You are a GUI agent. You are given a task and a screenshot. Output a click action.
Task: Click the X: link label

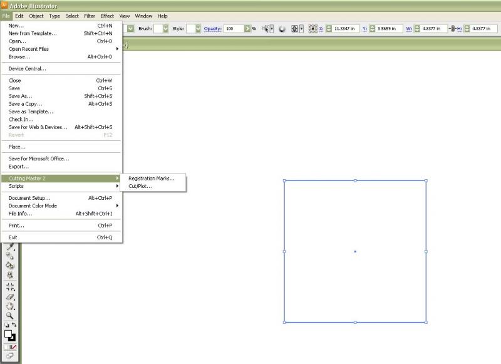321,29
